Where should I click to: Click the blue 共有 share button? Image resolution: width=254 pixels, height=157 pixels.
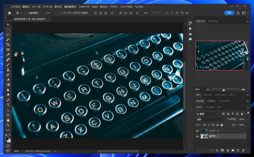[229, 13]
